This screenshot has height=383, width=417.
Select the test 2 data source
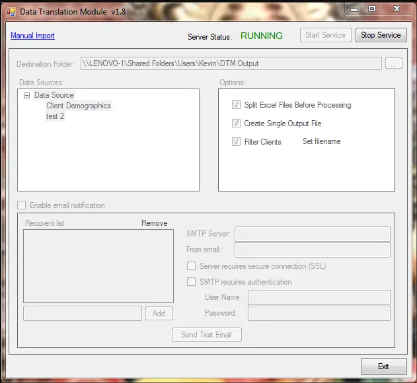(x=55, y=116)
